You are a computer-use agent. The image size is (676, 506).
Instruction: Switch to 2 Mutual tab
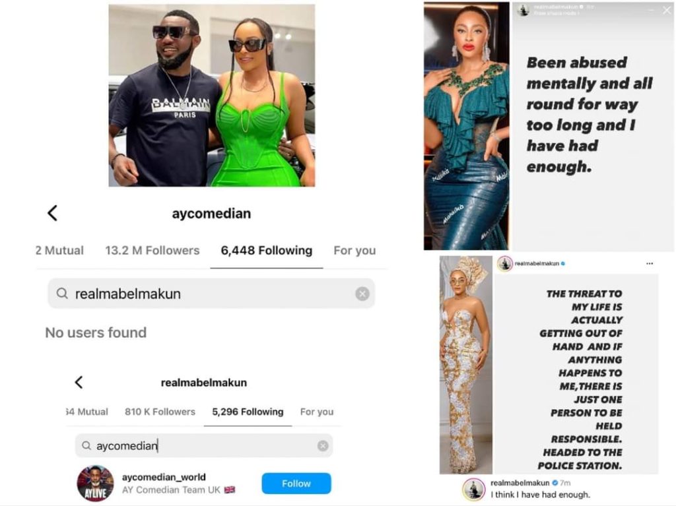pyautogui.click(x=59, y=251)
